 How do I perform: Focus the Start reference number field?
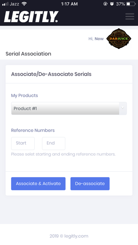(23, 143)
